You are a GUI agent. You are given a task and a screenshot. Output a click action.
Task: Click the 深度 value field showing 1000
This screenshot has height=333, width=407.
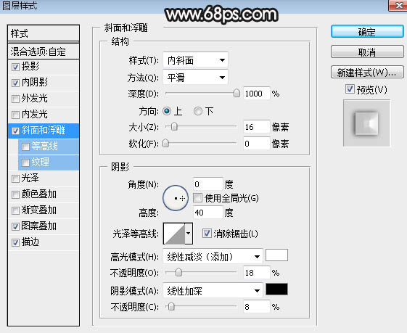click(256, 94)
